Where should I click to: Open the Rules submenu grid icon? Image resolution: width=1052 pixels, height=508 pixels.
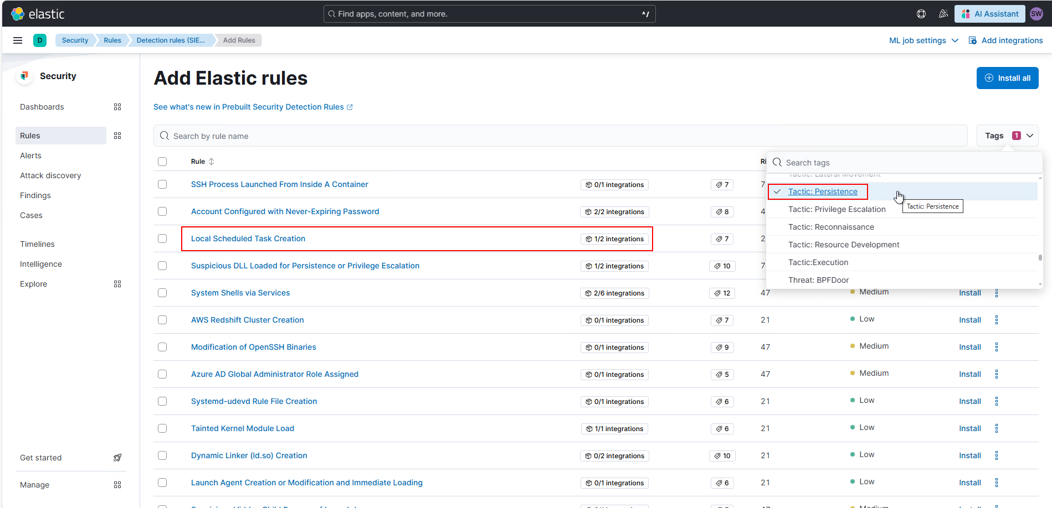(x=117, y=136)
